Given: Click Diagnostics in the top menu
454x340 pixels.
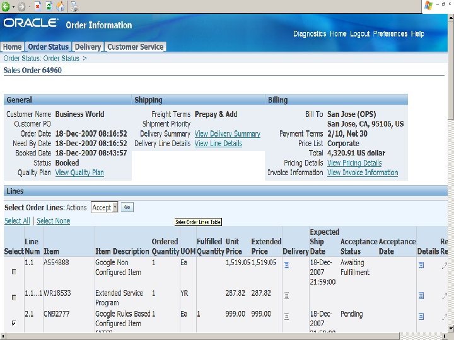Looking at the screenshot, I should (x=310, y=34).
